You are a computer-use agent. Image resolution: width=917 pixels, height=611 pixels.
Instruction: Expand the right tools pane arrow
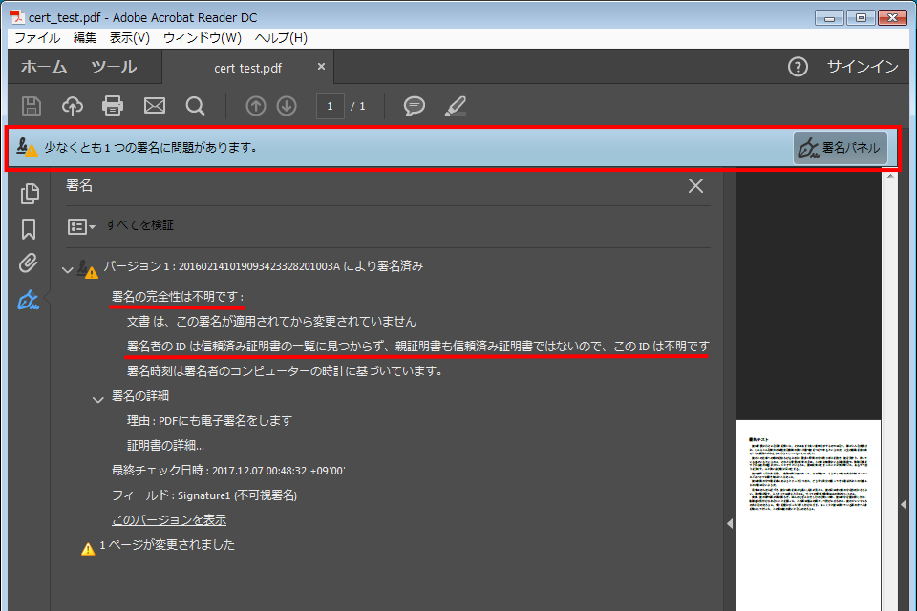click(x=904, y=504)
